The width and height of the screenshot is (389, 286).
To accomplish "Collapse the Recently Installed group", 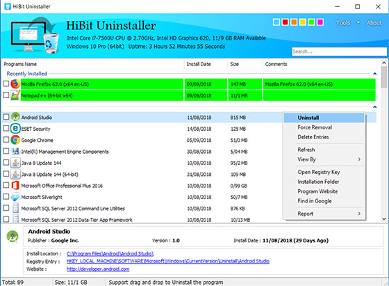I will tap(374, 74).
